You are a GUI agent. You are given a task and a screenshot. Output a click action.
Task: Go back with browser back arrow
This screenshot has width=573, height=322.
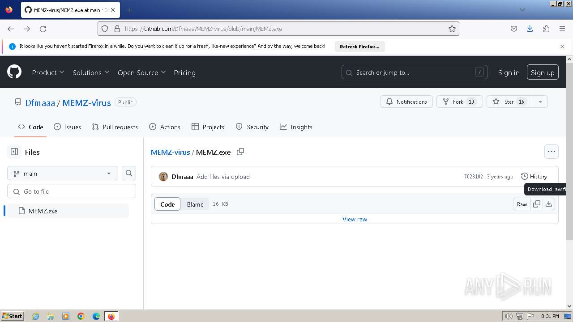tap(11, 29)
